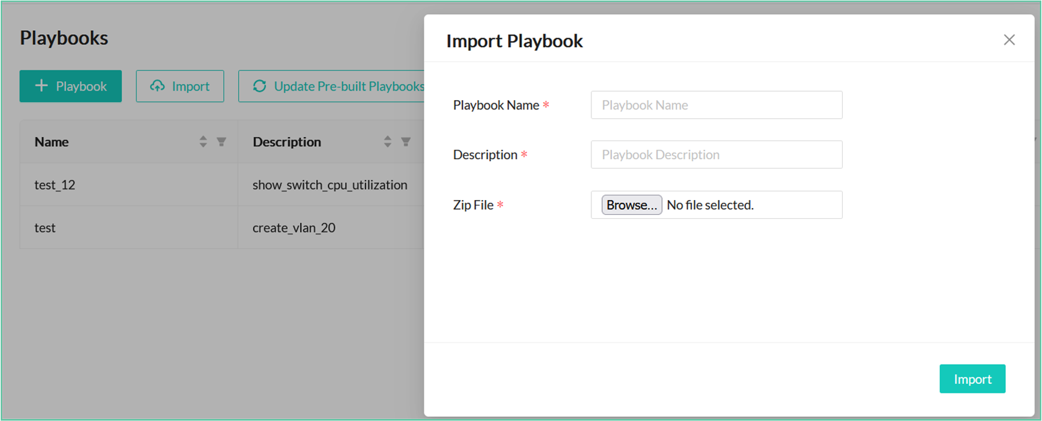The height and width of the screenshot is (421, 1042).
Task: Click the teal Import button in dialog
Action: point(972,379)
